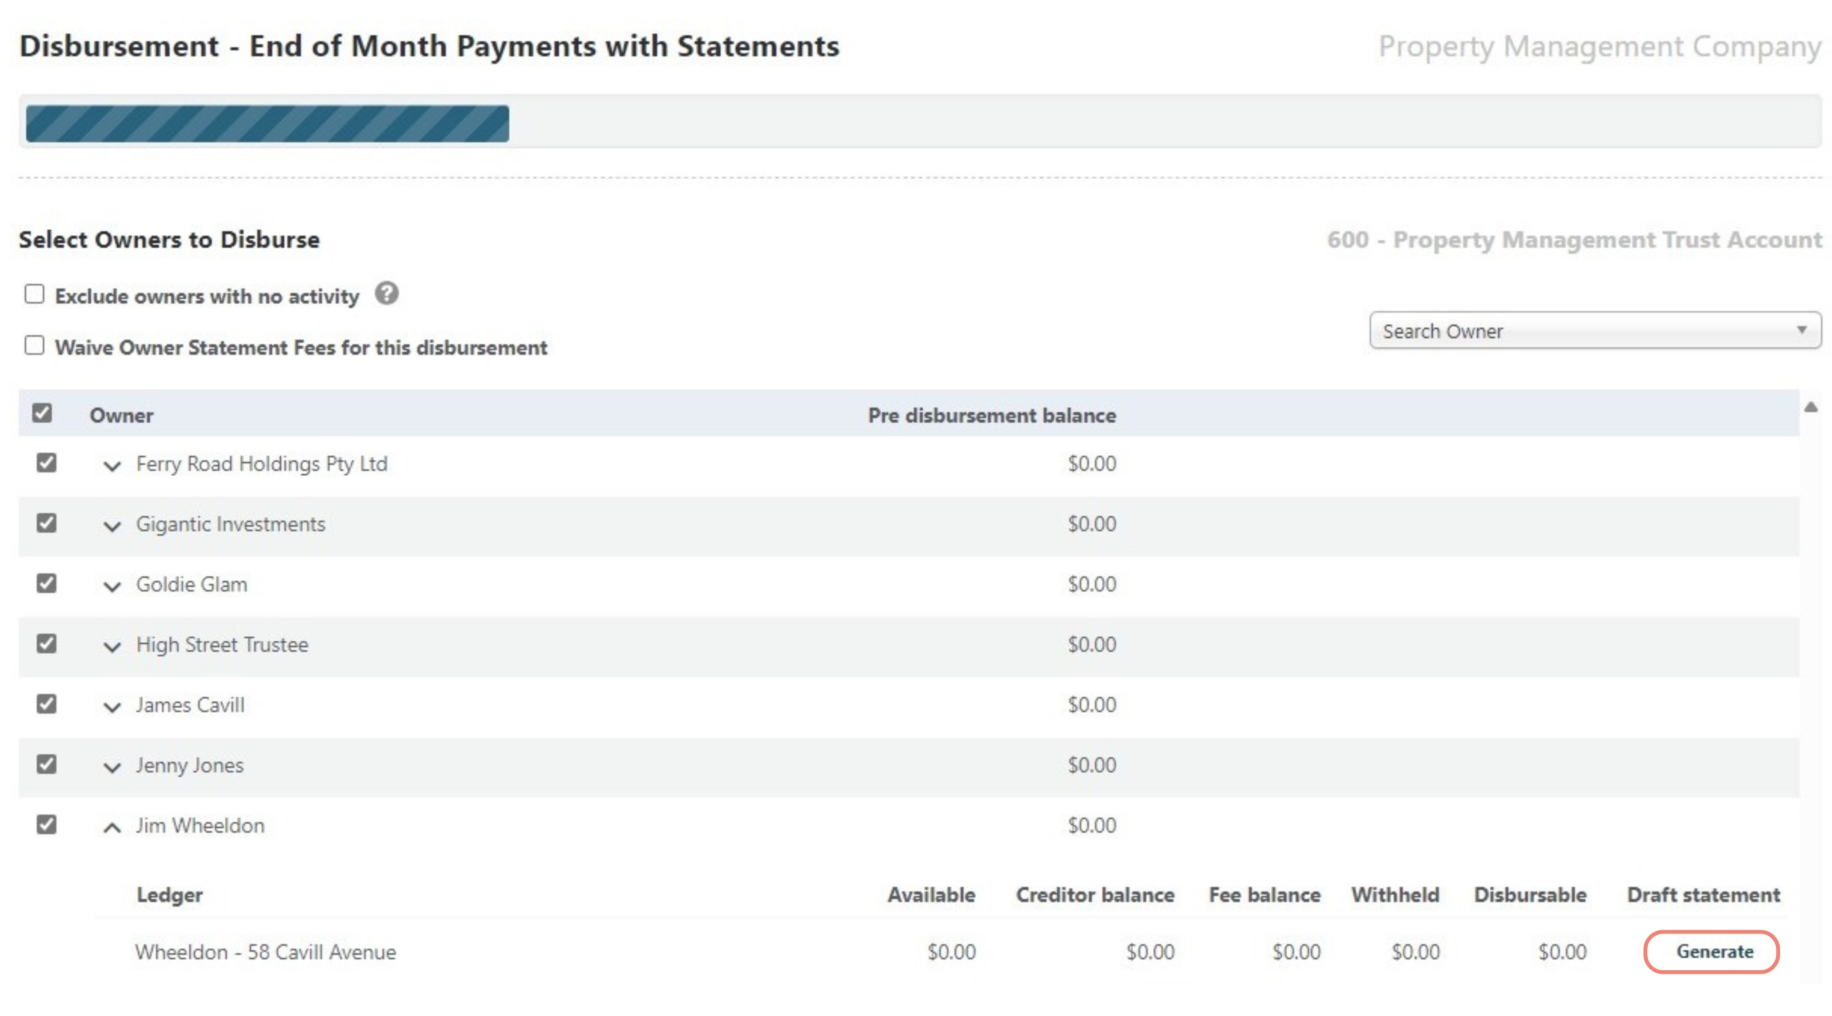Click the scroll up arrow icon
The height and width of the screenshot is (1016, 1832).
(x=1811, y=407)
